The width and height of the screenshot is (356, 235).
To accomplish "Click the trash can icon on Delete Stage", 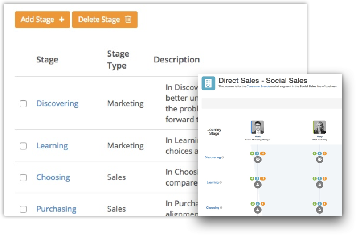I will coord(128,19).
